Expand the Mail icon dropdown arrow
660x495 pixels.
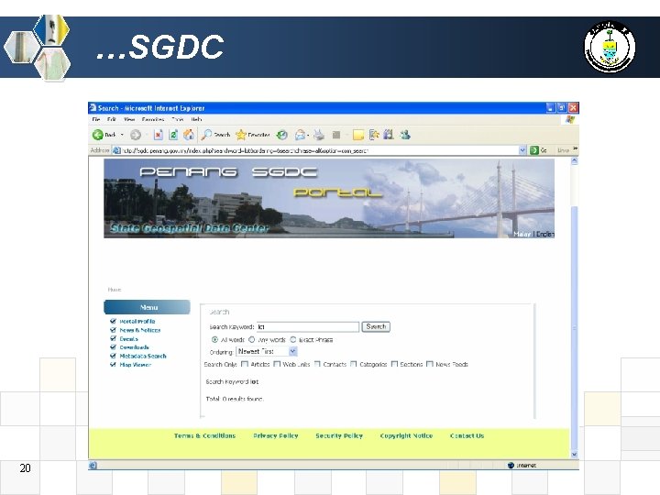pyautogui.click(x=308, y=135)
